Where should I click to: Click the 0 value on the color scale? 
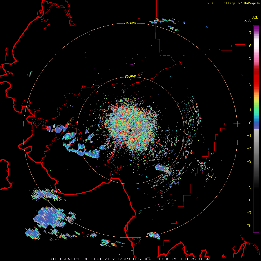250,123
